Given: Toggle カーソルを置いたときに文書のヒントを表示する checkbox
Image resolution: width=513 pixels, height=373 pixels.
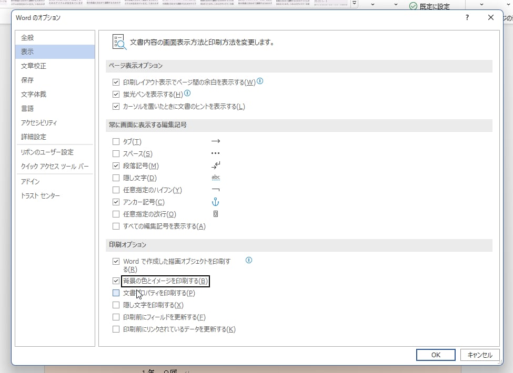Looking at the screenshot, I should (x=116, y=107).
